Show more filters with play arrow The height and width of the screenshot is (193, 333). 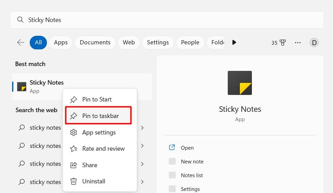234,42
